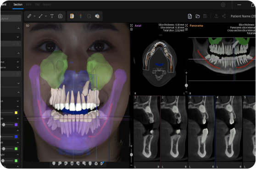Maximize the Axial view with expand icon

(x=131, y=26)
